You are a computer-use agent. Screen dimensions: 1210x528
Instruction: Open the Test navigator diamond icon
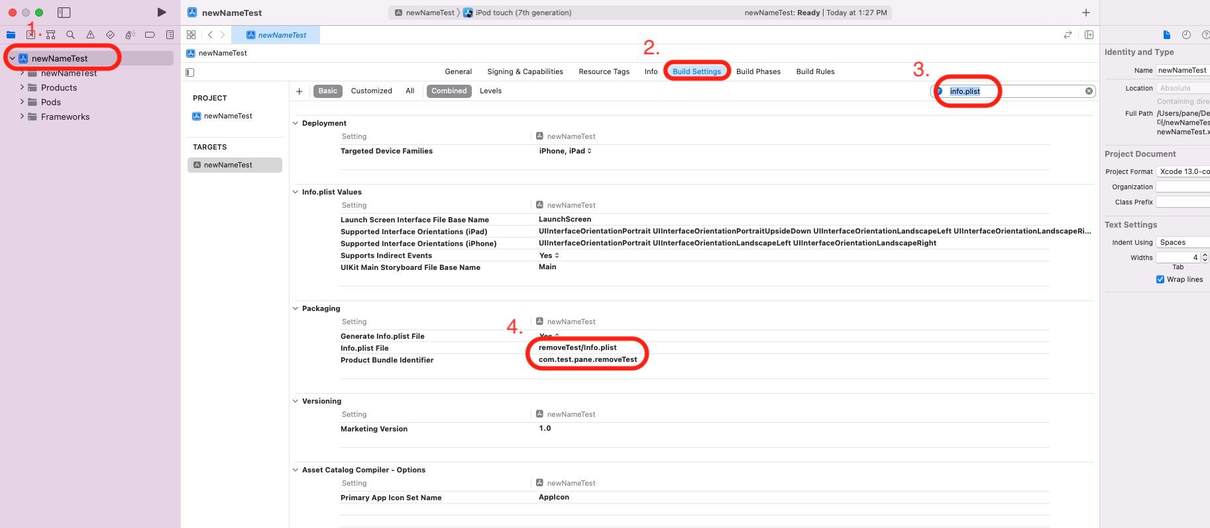point(110,34)
